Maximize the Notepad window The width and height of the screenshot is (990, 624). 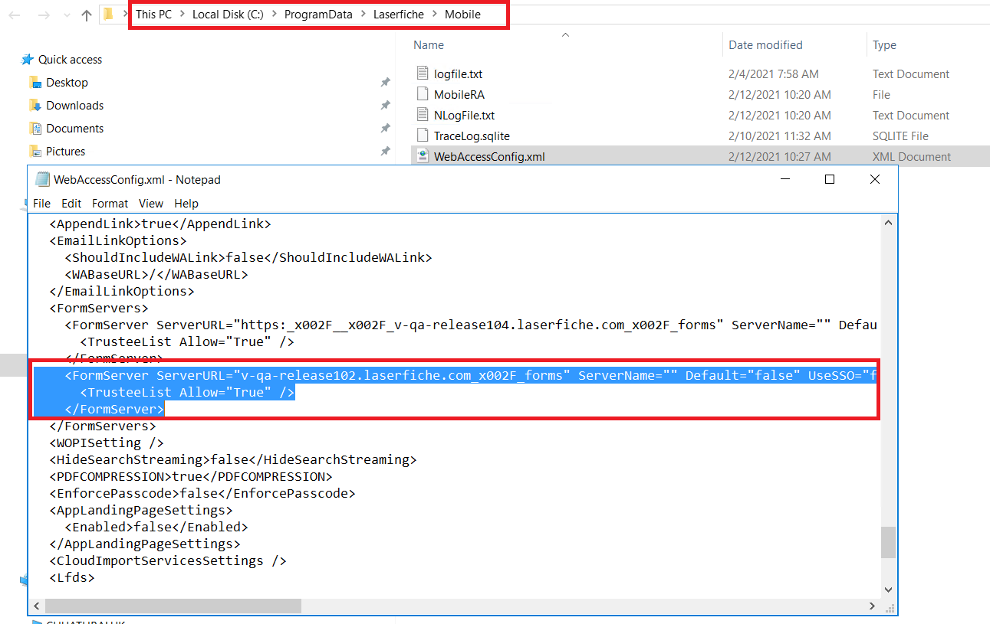pyautogui.click(x=829, y=179)
